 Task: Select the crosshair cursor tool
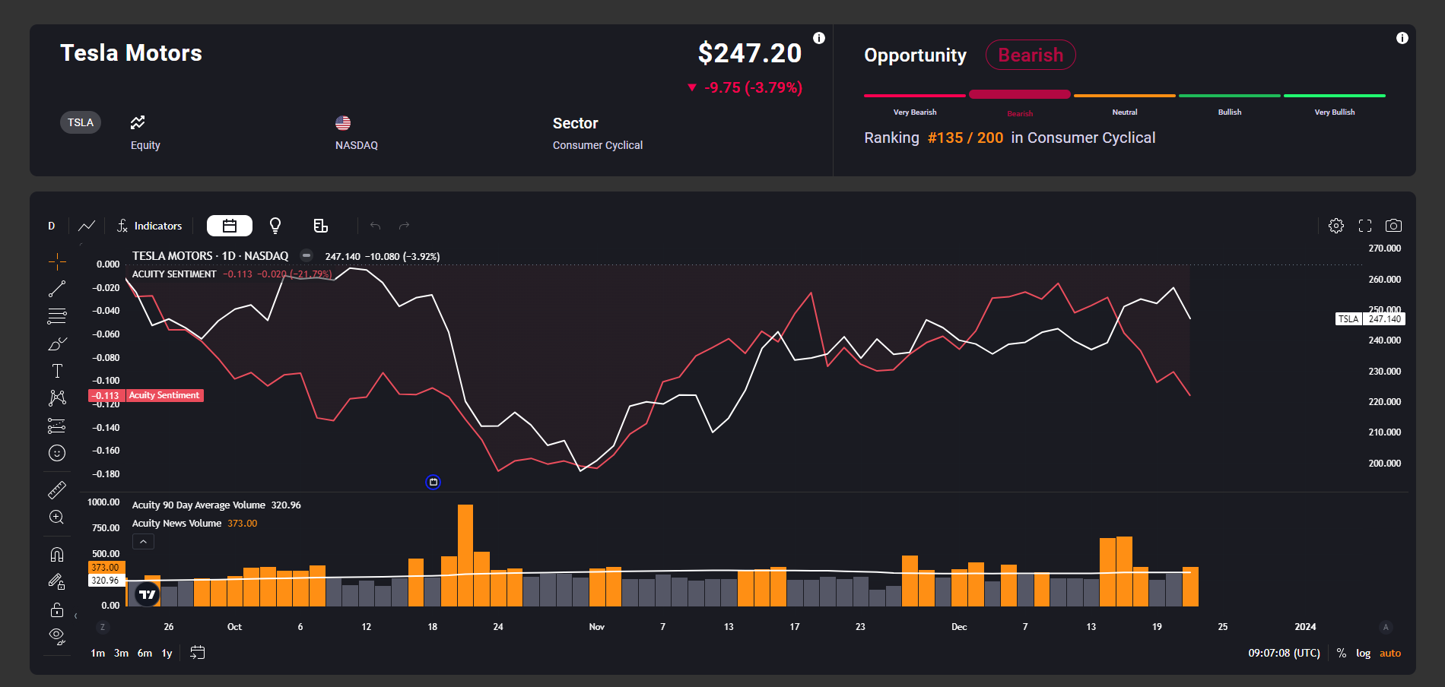tap(57, 261)
